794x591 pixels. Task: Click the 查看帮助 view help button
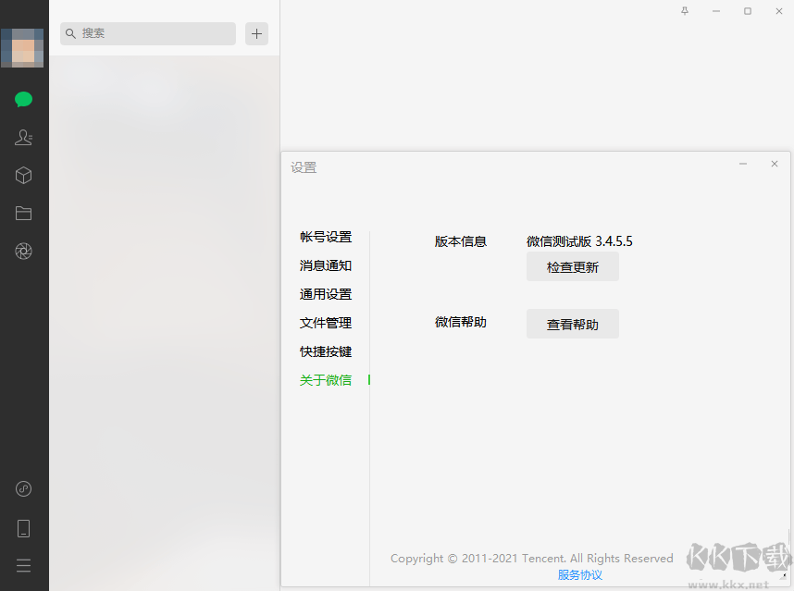point(572,324)
